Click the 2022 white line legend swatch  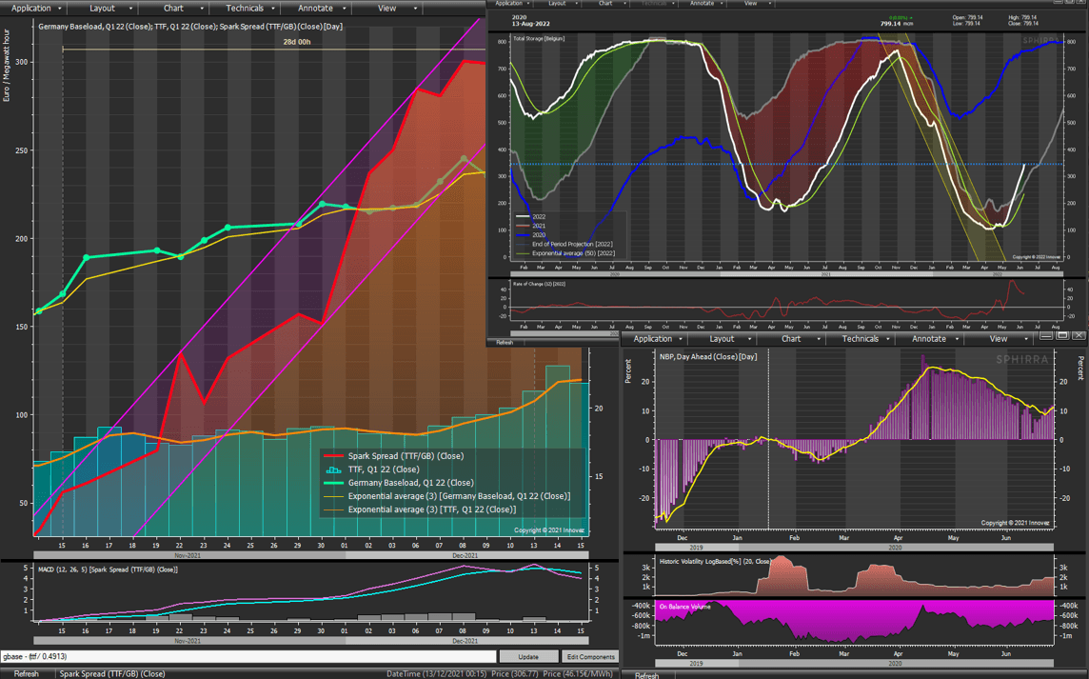[x=523, y=217]
